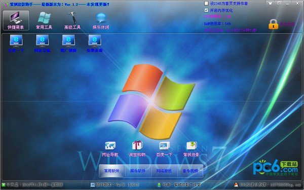The image size is (304, 190).
Task: Open 娱乐休闲 chat bubble section
Action: [x=101, y=20]
